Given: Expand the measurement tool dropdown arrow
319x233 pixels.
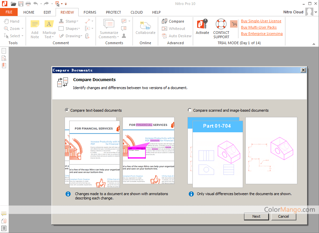Looking at the screenshot, I should pyautogui.click(x=92, y=21).
